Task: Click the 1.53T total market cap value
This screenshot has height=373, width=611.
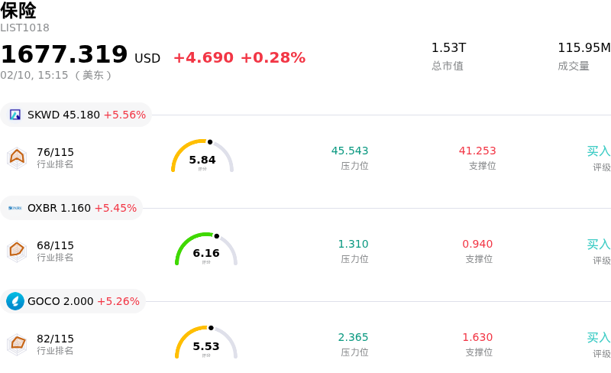Action: point(448,48)
